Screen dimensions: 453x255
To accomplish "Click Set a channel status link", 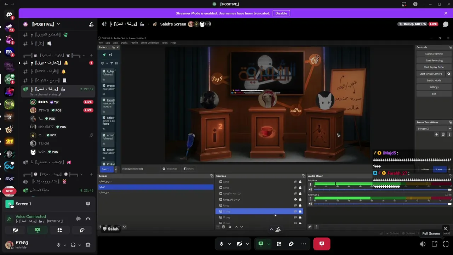I will coord(45,95).
